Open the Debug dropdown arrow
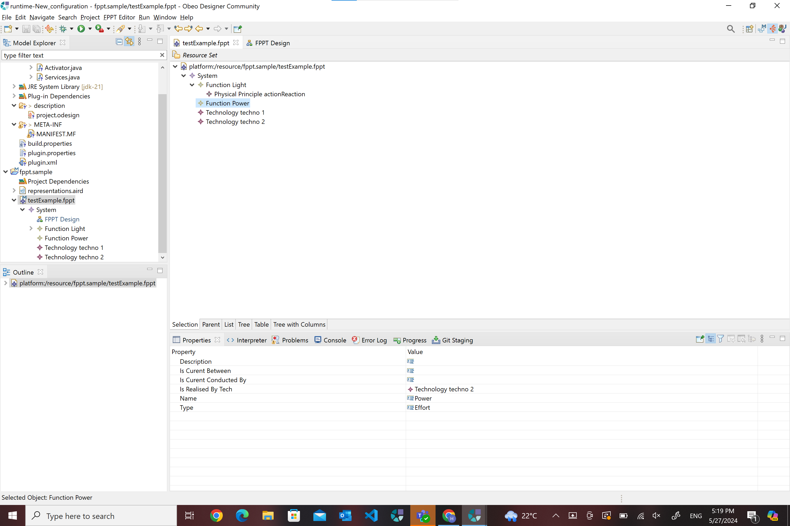790x526 pixels. 72,29
